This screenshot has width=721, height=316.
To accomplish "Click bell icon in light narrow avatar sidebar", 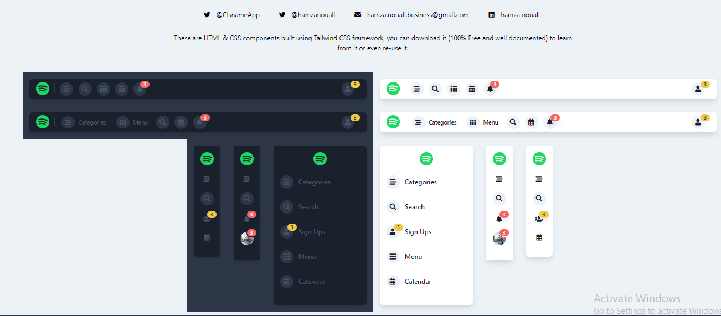I will point(499,219).
